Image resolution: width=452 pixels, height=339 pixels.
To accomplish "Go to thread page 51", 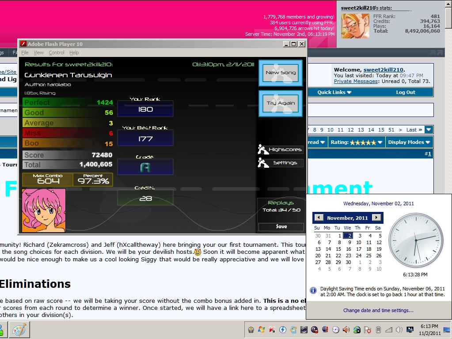I will click(391, 130).
